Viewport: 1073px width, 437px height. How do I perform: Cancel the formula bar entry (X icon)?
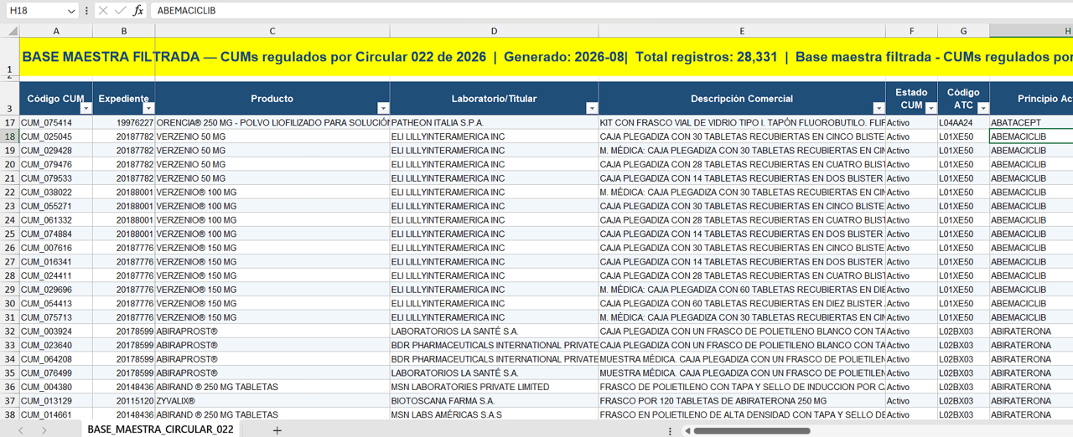pos(102,11)
